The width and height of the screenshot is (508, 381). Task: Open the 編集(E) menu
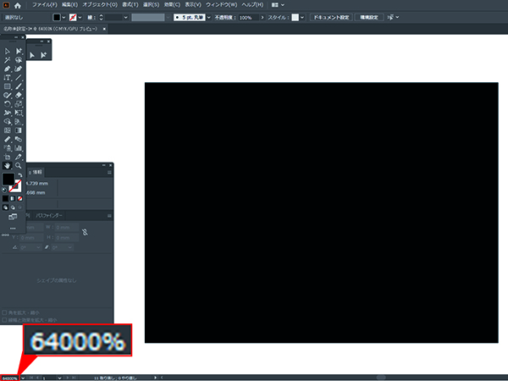69,5
